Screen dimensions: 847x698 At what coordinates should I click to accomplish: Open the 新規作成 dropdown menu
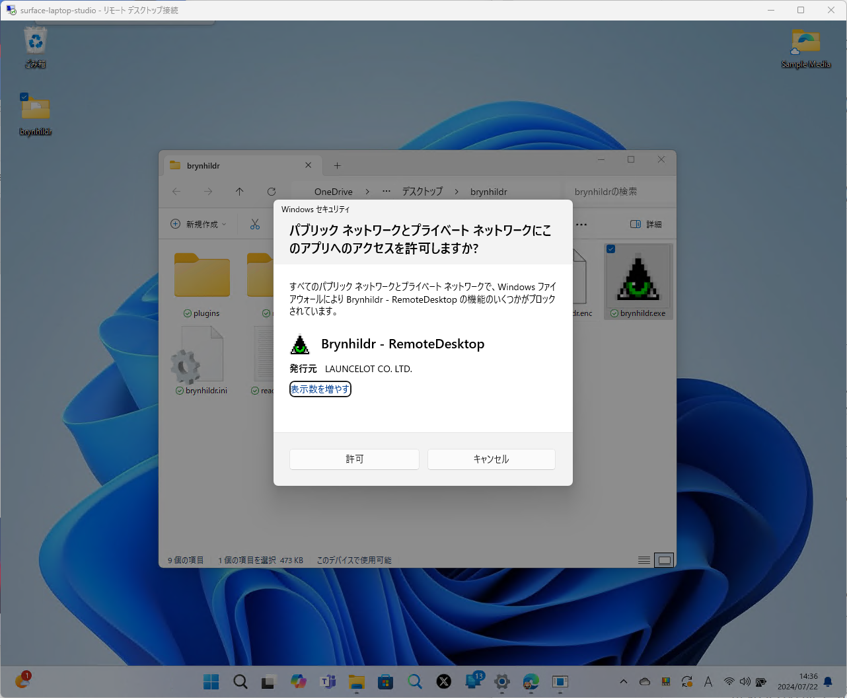pos(198,224)
